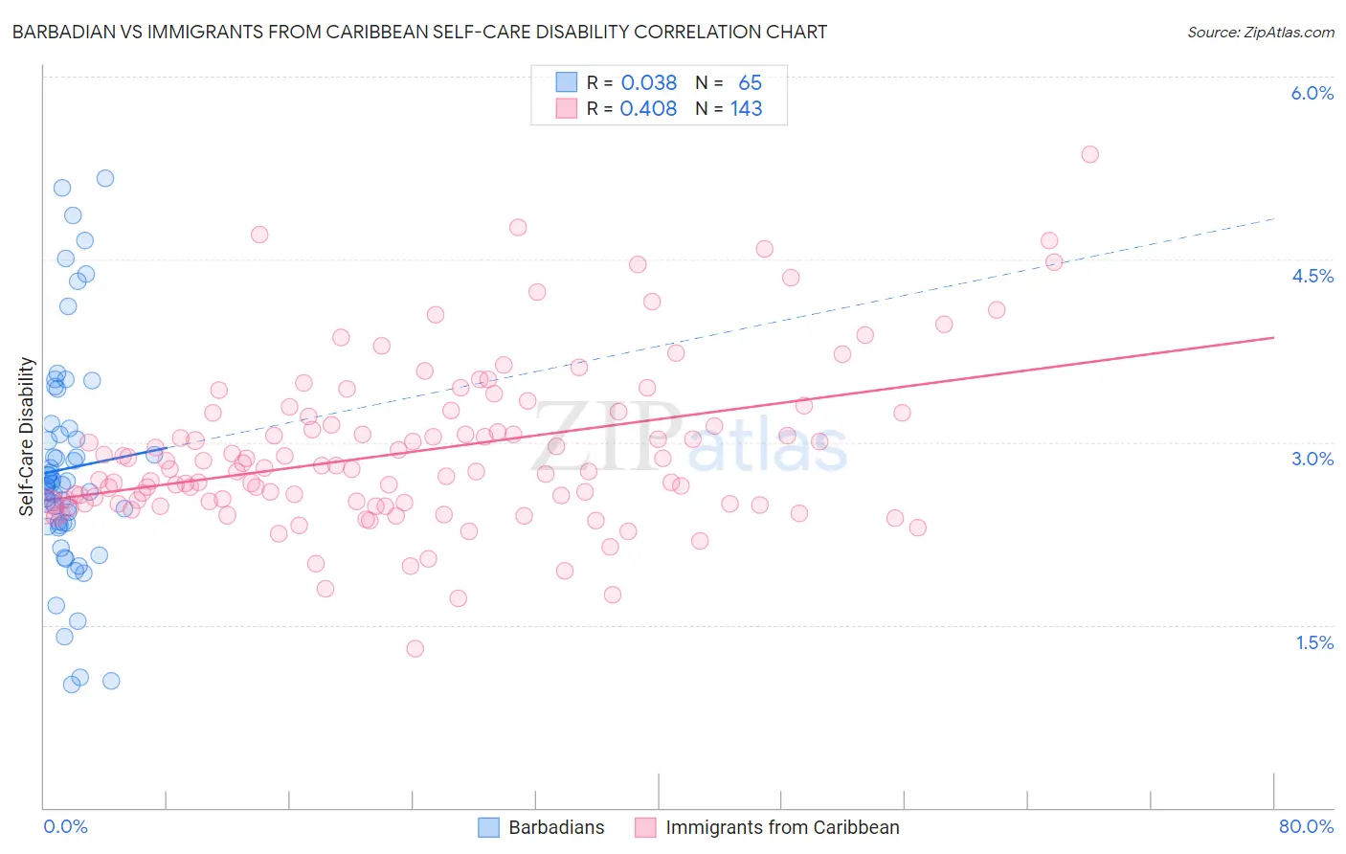Select the Immigrants from Caribbean legend label
The height and width of the screenshot is (854, 1346).
(782, 827)
